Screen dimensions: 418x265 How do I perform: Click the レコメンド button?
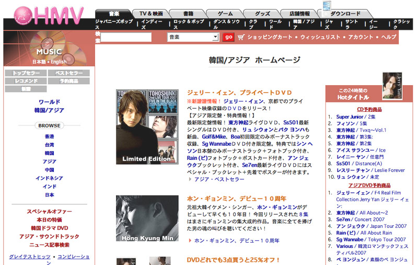pos(26,81)
